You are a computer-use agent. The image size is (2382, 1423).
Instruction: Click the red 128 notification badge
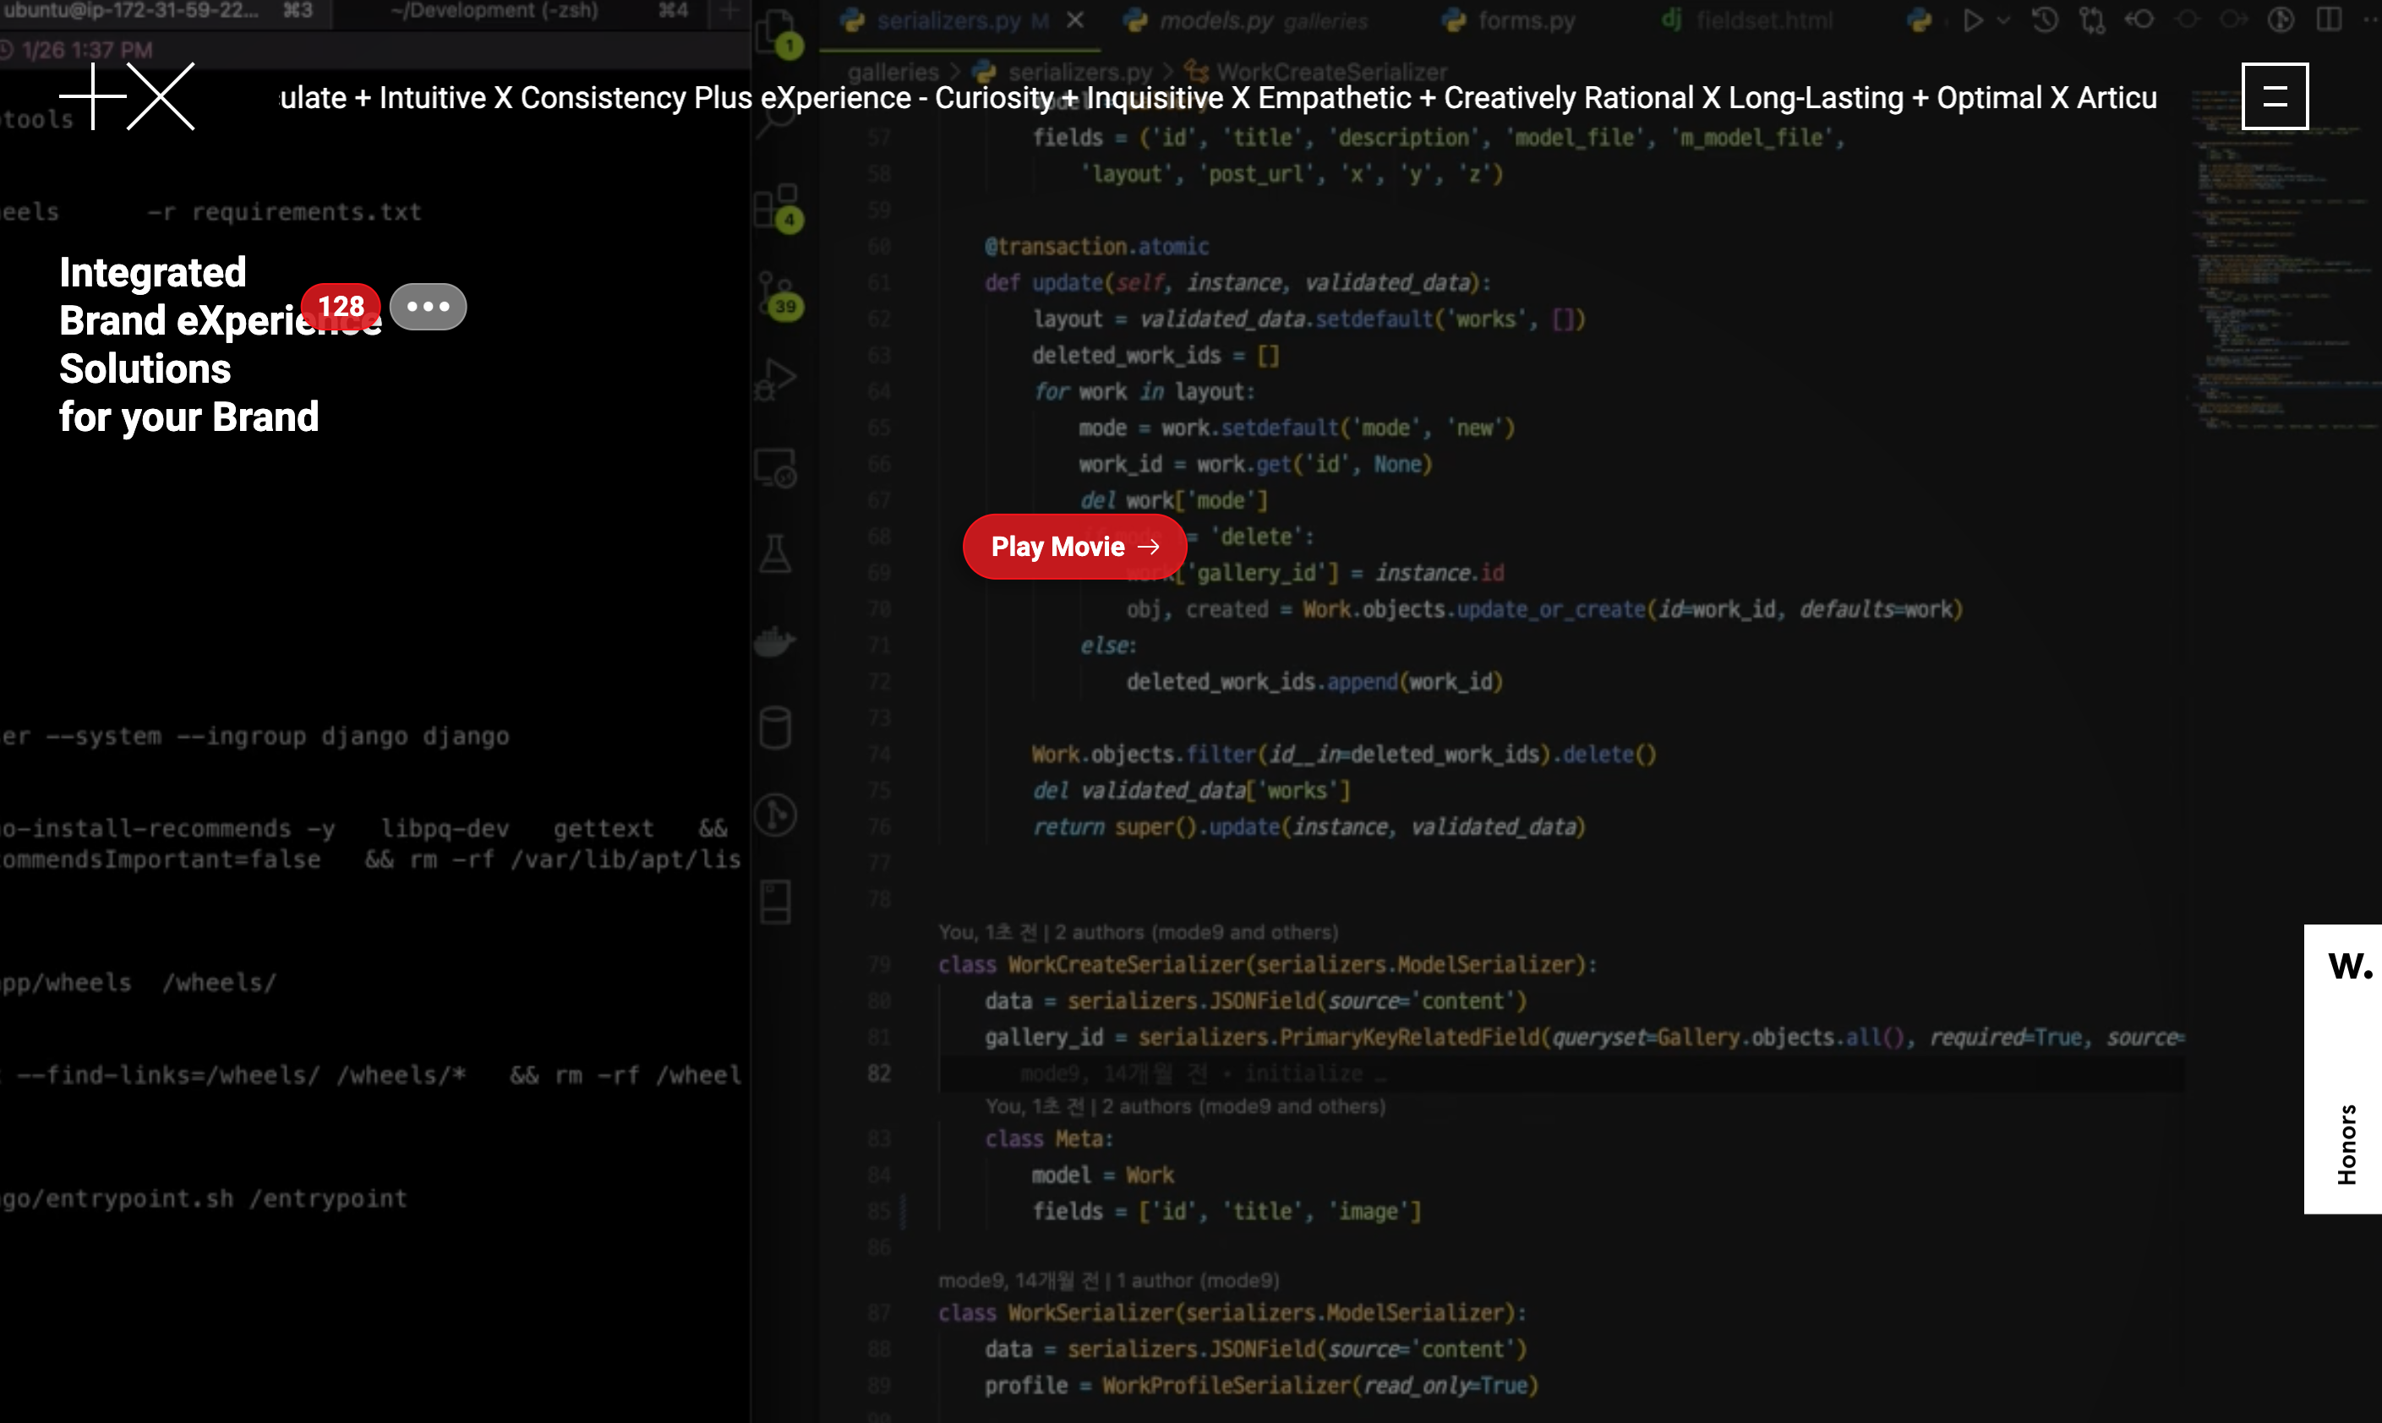[x=341, y=306]
